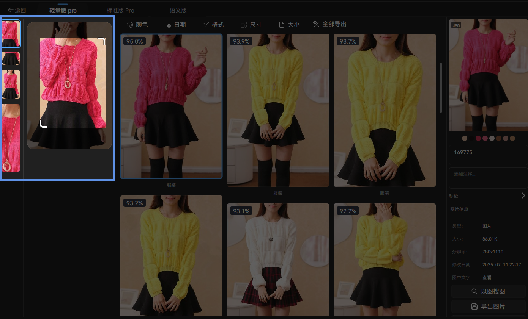Viewport: 528px width, 319px height.
Task: Click the 以图搜图 search by image button
Action: (489, 291)
